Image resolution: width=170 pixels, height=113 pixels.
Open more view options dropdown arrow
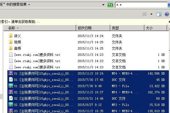coord(151,14)
